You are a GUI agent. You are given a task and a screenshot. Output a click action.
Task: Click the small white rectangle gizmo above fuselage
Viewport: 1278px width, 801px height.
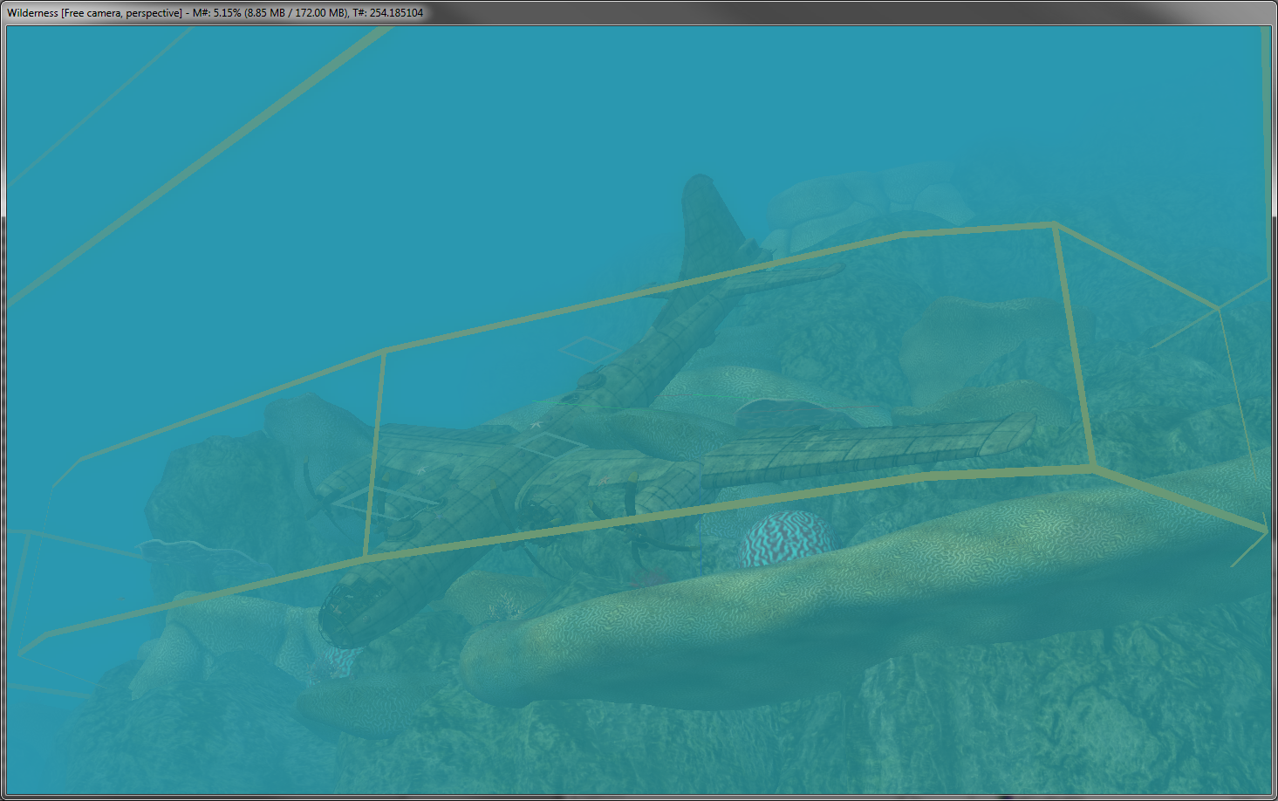pos(591,350)
